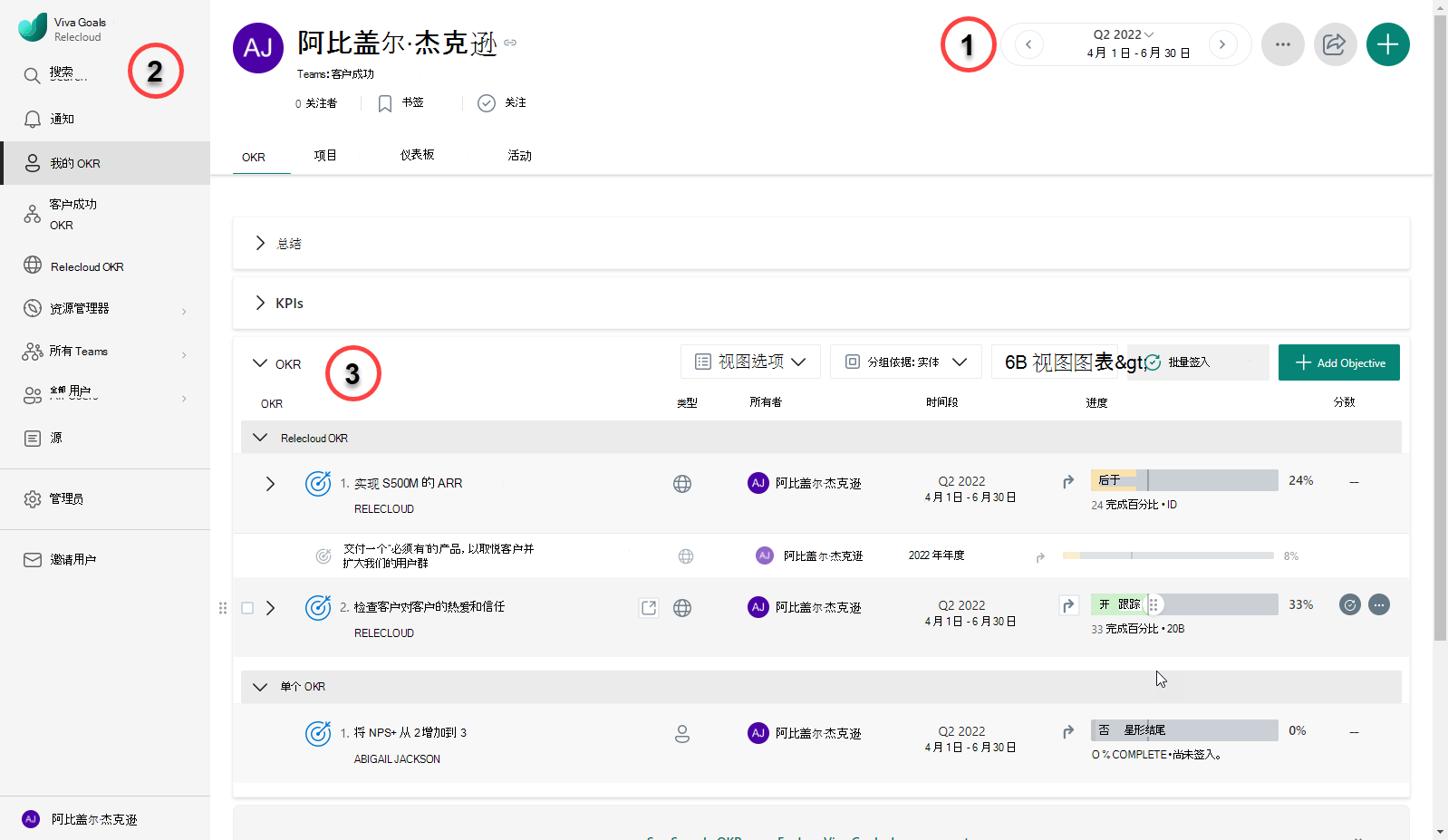Click the 0% progress bar in NPS row

[x=1184, y=730]
